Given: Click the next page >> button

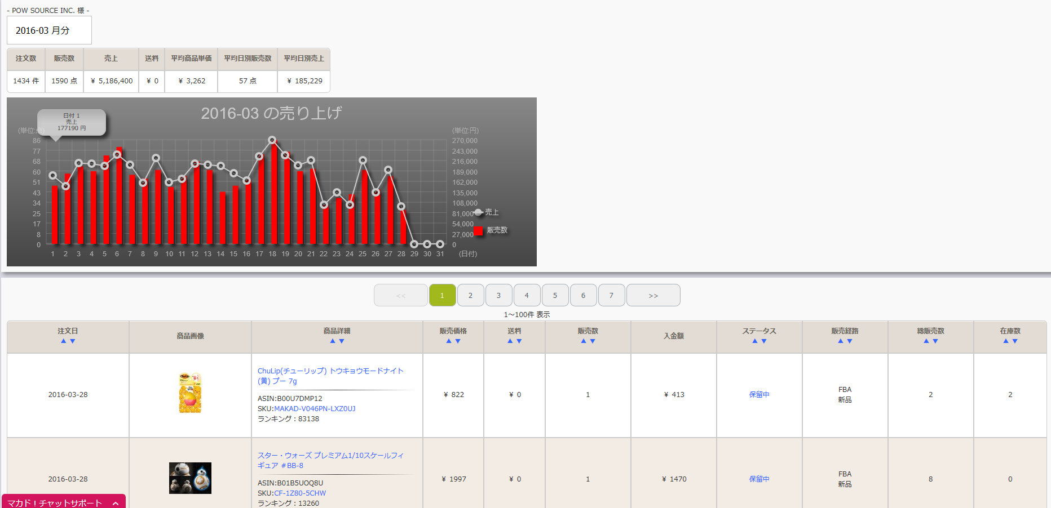Looking at the screenshot, I should [653, 296].
